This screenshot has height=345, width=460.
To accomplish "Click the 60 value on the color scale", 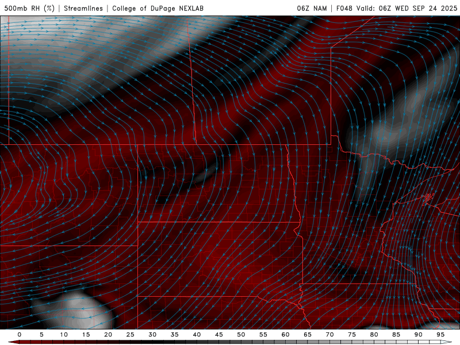I will coord(285,335).
